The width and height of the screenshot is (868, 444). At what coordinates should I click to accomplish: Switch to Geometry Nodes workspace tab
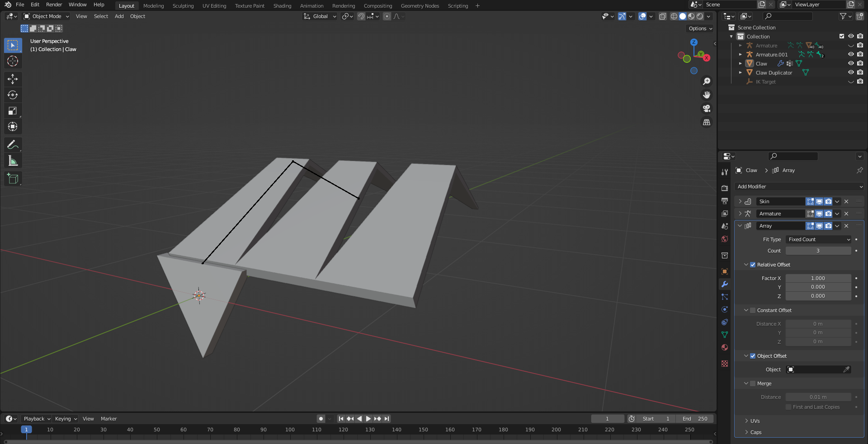[x=420, y=6]
